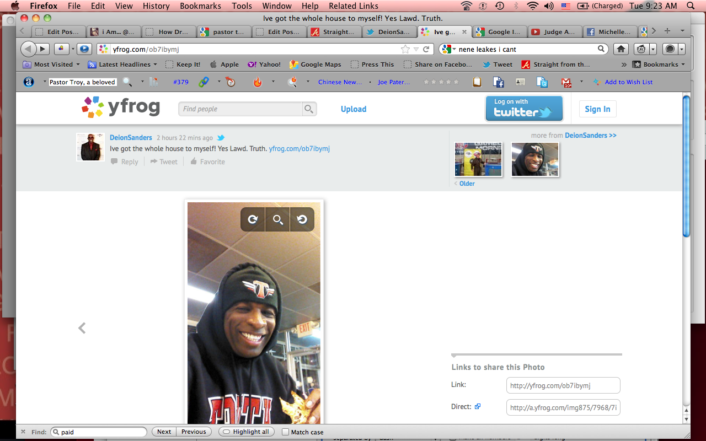Image resolution: width=706 pixels, height=441 pixels.
Task: Reload the page with the refresh icon
Action: [x=426, y=49]
